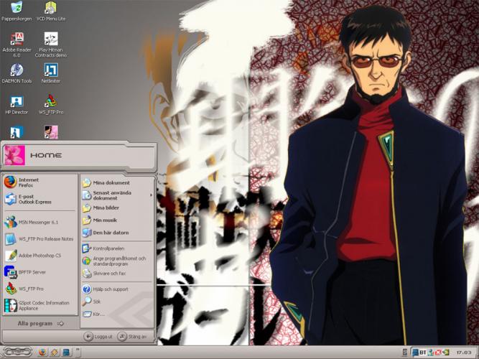Viewport: 479px width, 359px height.
Task: Click the Start button on taskbar
Action: point(17,353)
